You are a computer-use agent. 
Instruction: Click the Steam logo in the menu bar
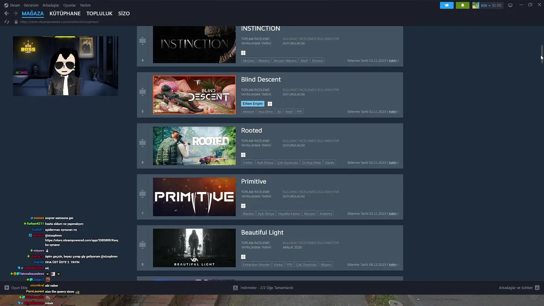(6, 5)
